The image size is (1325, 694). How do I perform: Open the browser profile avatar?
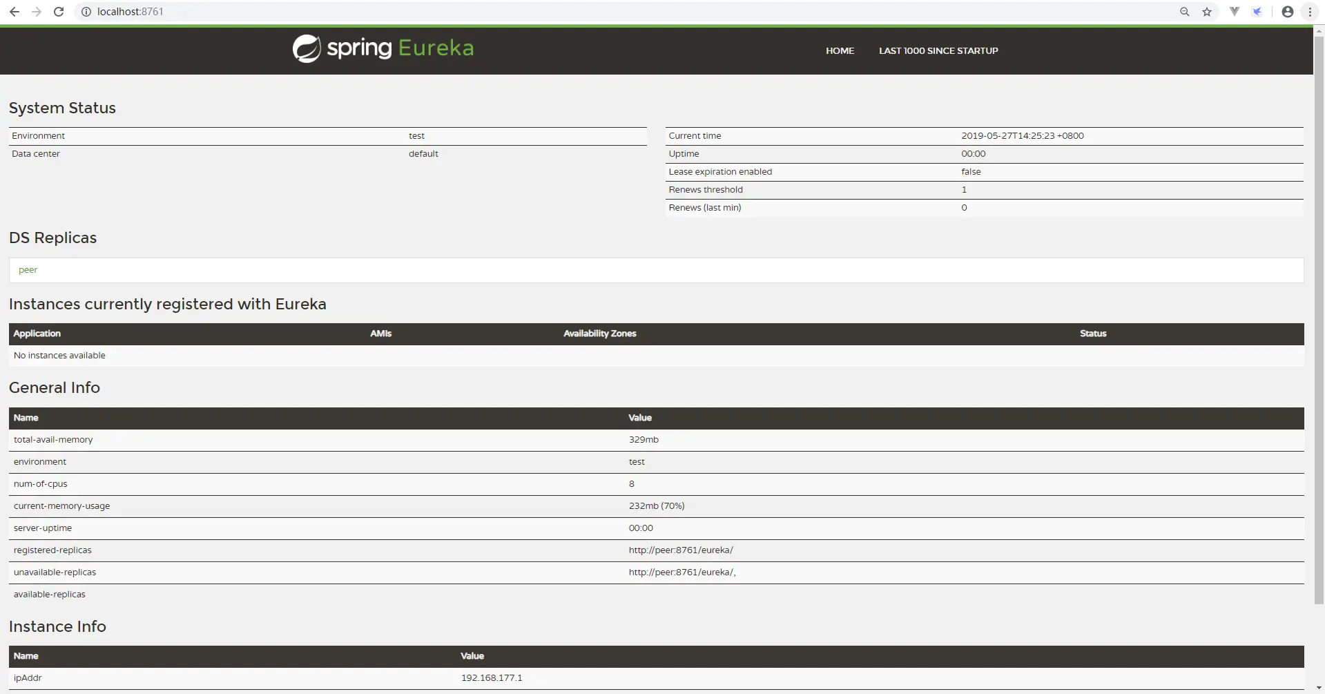1288,12
